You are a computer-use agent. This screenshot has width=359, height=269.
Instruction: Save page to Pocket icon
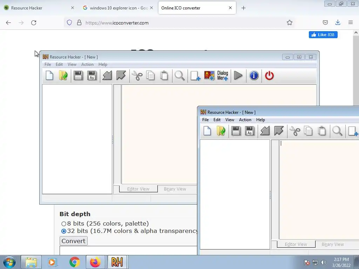(325, 22)
